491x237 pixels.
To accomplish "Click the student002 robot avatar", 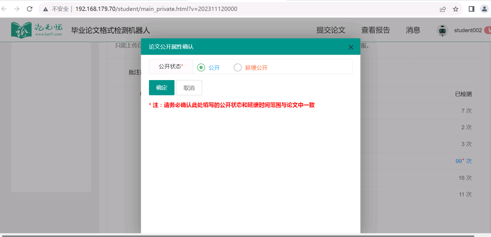I will tap(443, 30).
